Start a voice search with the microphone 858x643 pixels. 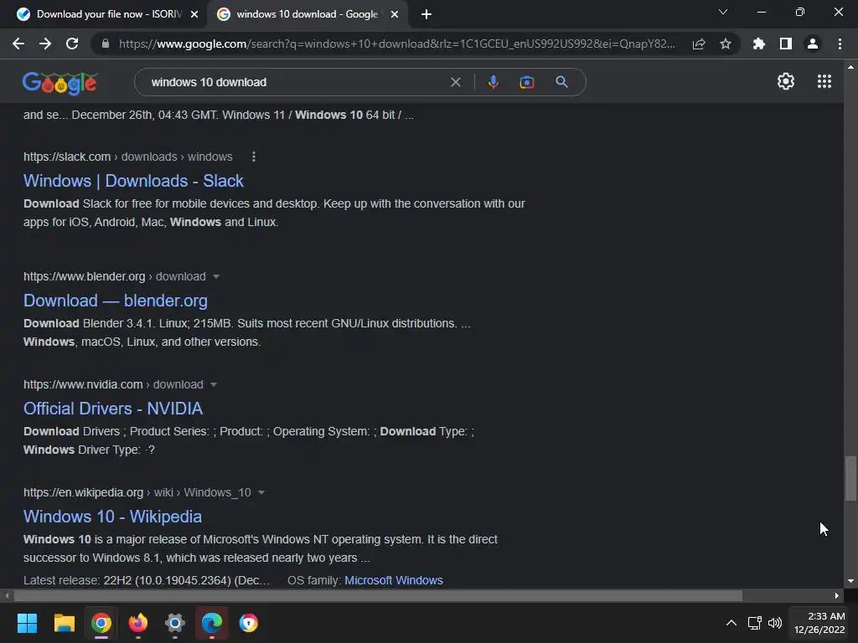(493, 82)
